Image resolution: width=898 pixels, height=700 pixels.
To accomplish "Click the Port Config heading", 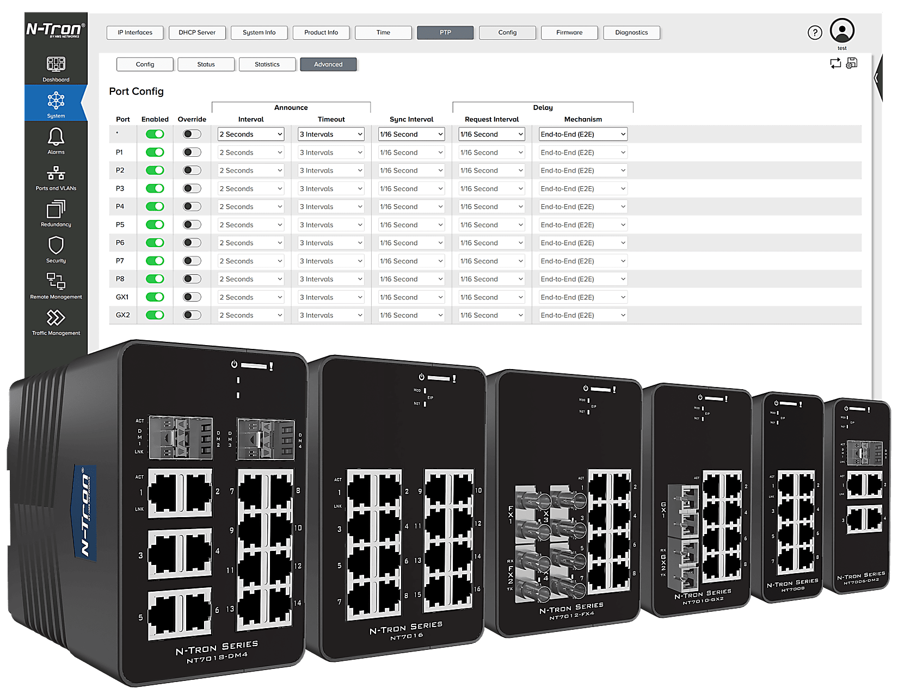I will click(136, 91).
